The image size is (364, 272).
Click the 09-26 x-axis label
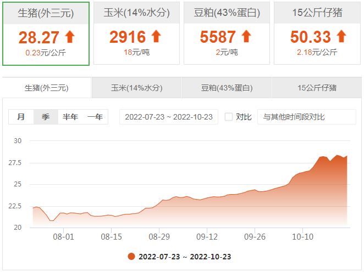pos(255,237)
